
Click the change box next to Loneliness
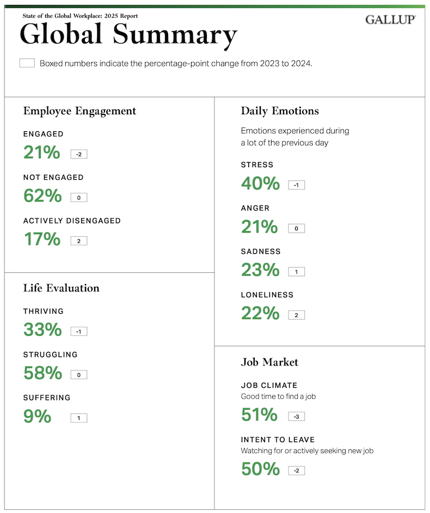(297, 315)
